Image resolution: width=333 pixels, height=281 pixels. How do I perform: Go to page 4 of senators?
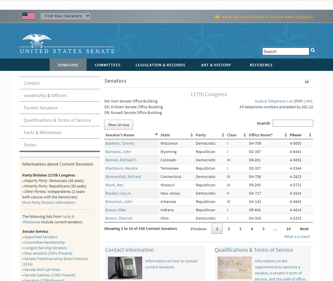click(x=252, y=229)
